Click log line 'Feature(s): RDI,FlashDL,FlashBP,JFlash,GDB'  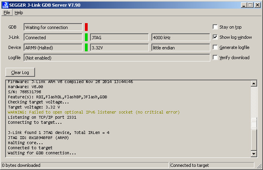pyautogui.click(x=57, y=97)
